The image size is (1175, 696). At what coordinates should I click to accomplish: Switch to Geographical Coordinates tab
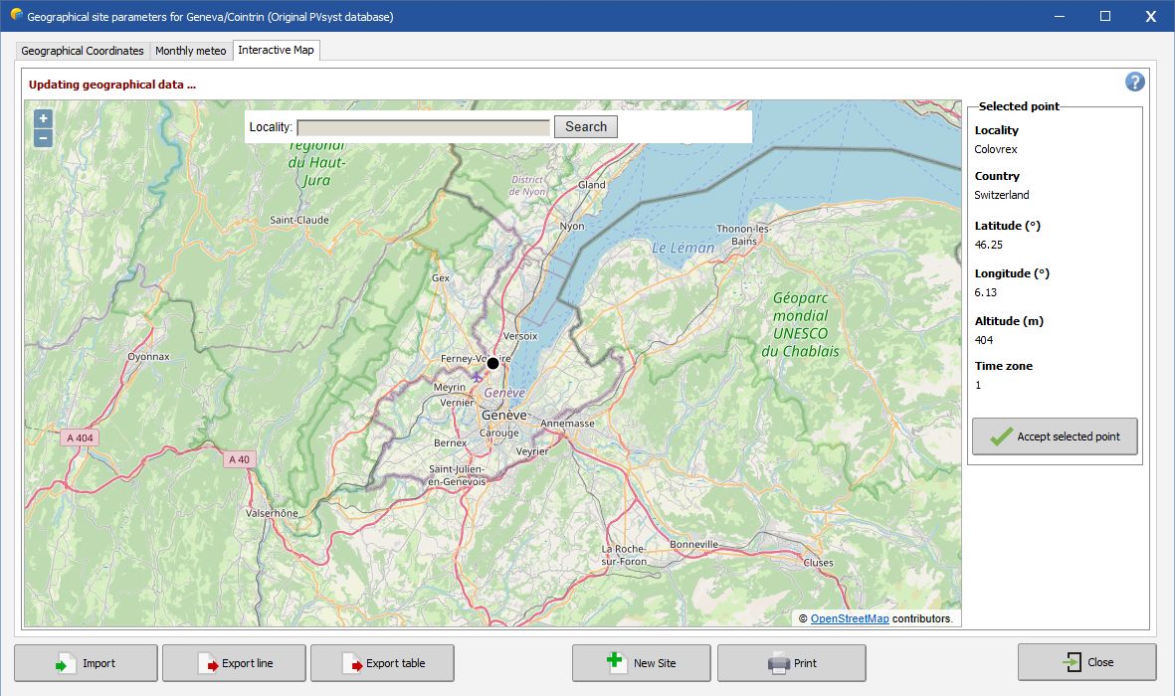click(83, 51)
